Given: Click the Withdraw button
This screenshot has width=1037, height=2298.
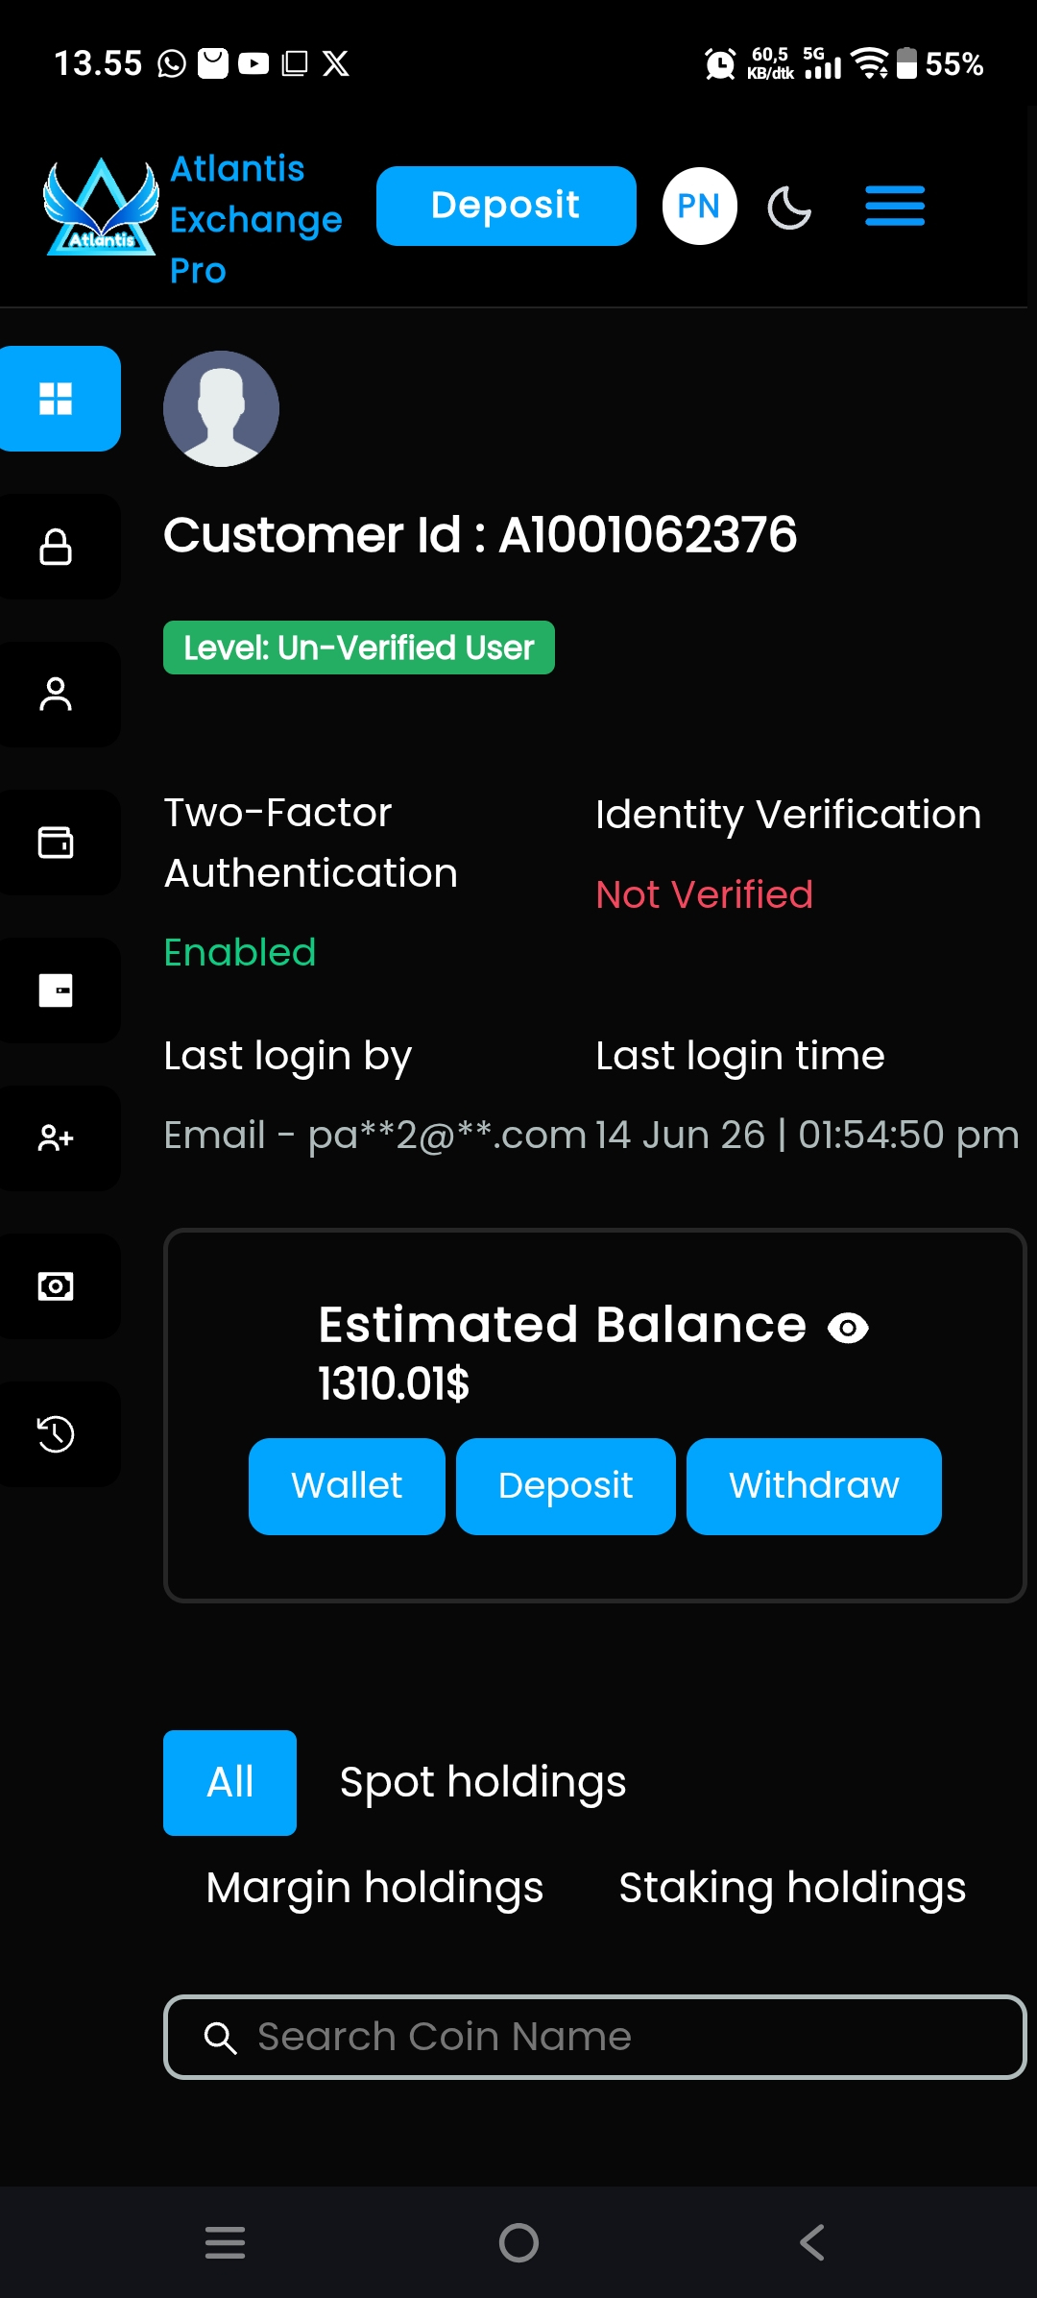Looking at the screenshot, I should click(x=814, y=1486).
